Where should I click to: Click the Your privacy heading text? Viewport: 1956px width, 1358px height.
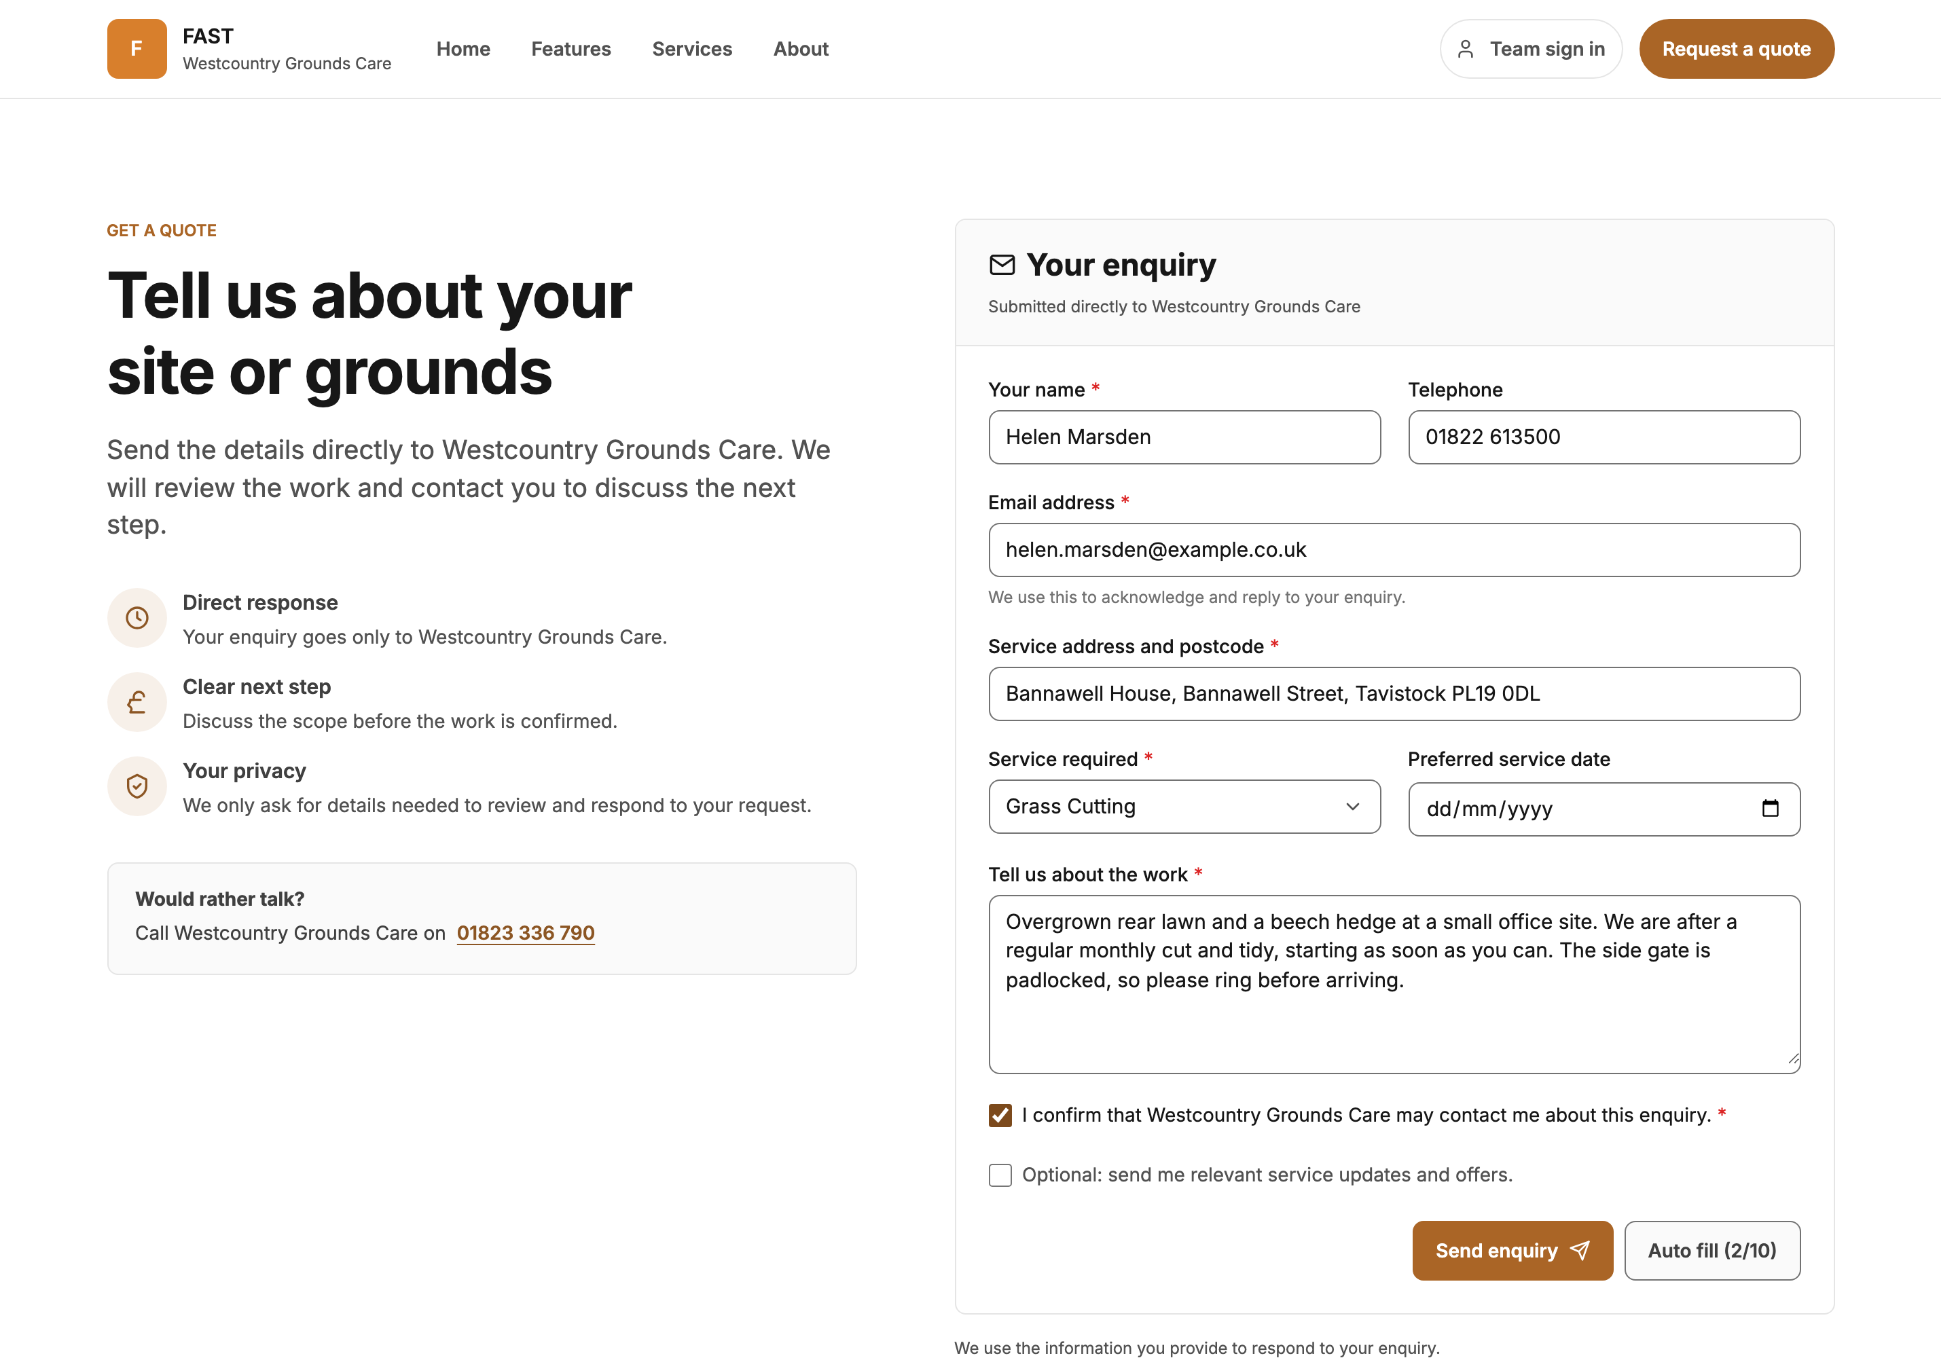coord(244,771)
